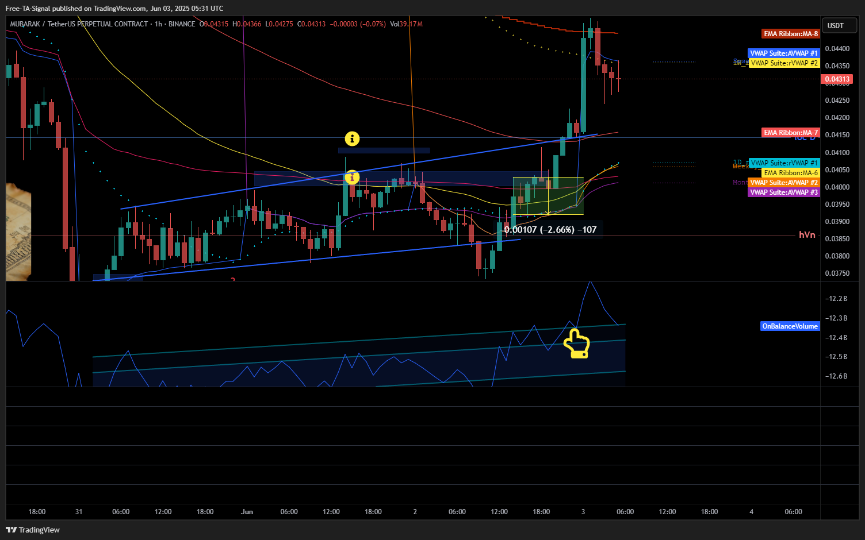Screen dimensions: 865x540
Task: Select the orange VWAP Suite:AVWAP #2 label
Action: [x=784, y=183]
